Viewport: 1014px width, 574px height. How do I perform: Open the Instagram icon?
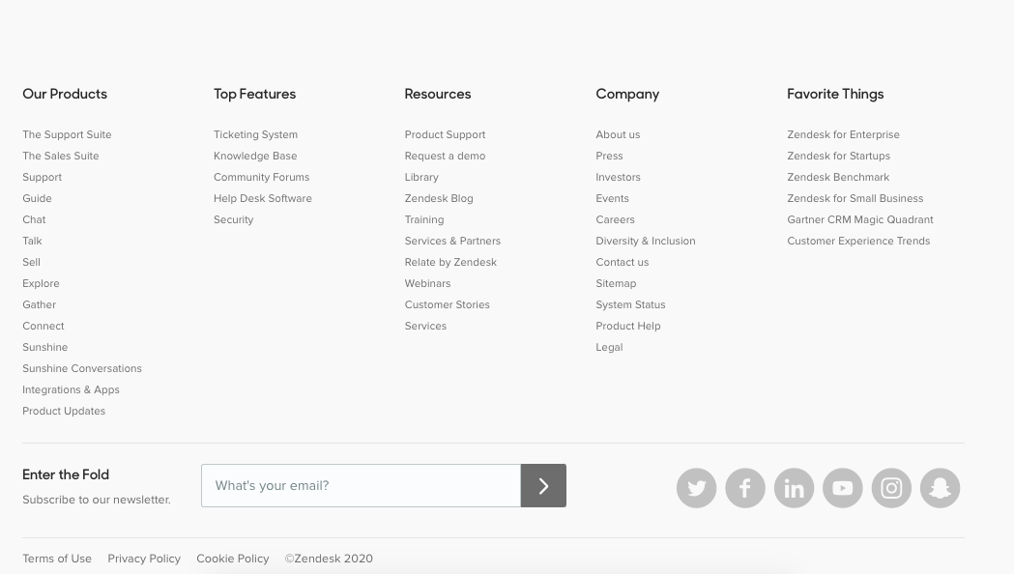click(x=891, y=488)
